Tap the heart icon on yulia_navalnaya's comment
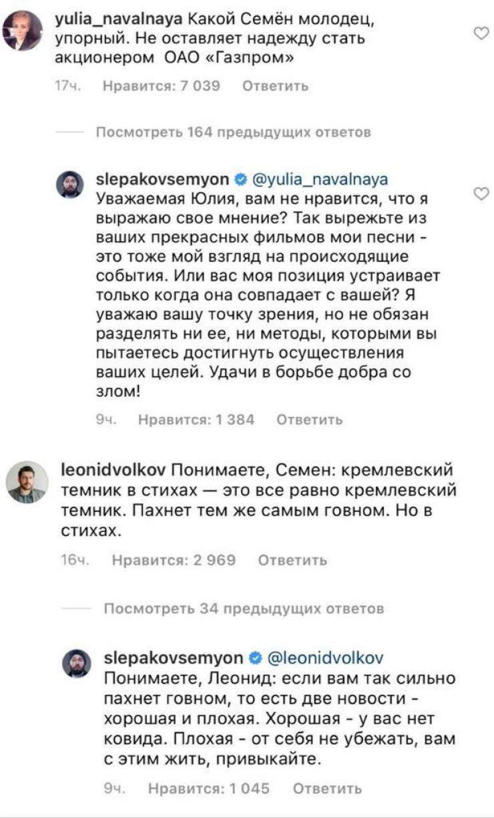 click(x=481, y=33)
